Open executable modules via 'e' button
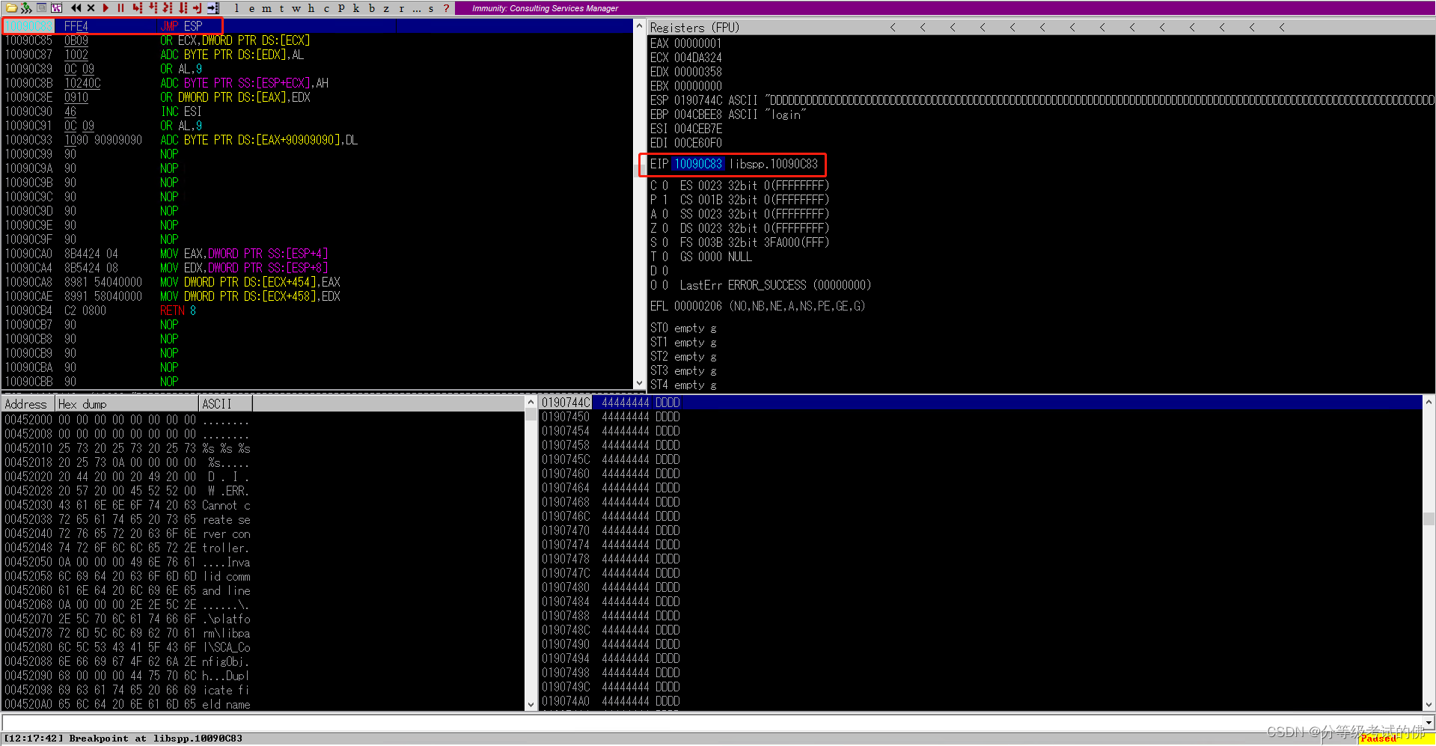The width and height of the screenshot is (1436, 746). pos(251,8)
